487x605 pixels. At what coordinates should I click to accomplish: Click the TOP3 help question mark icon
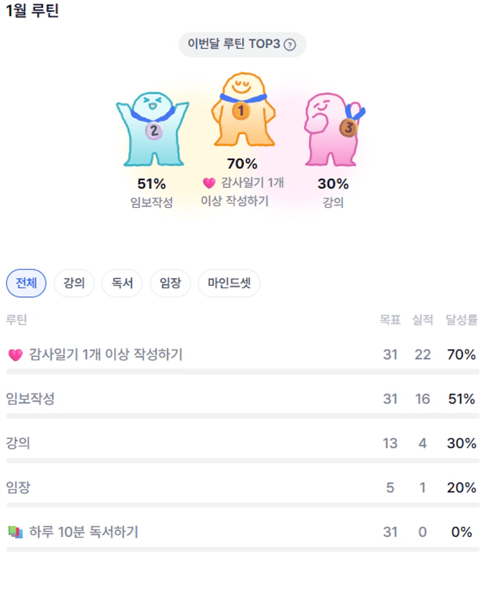(290, 45)
